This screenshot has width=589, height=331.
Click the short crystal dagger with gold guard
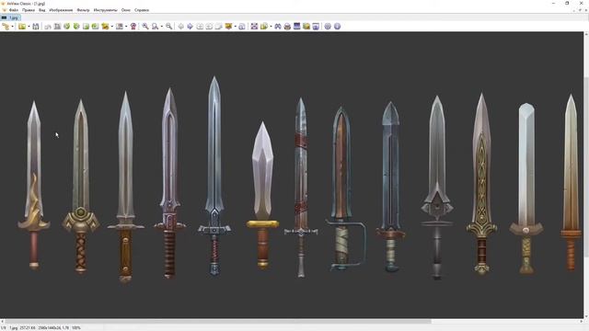[x=262, y=194]
